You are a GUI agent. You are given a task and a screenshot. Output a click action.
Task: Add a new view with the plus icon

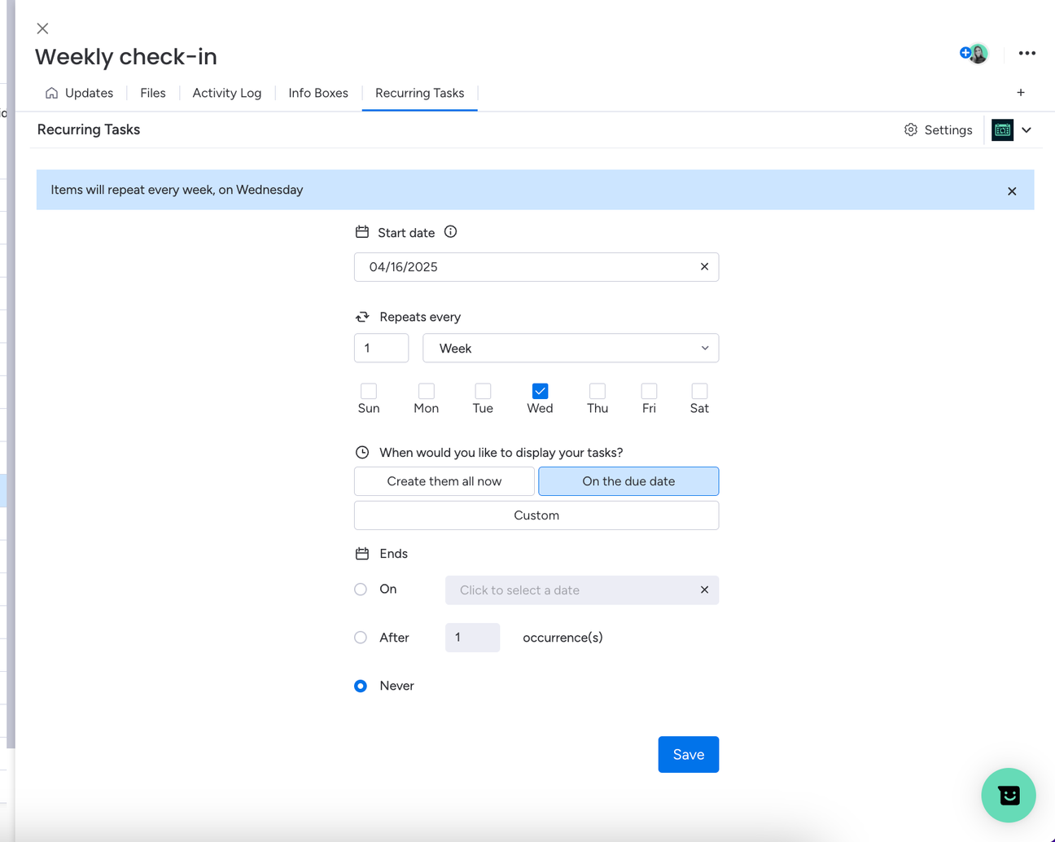(1021, 93)
